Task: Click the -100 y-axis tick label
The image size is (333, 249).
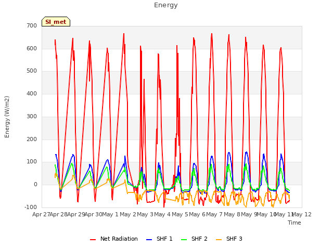Action: (31, 207)
